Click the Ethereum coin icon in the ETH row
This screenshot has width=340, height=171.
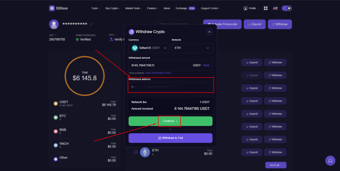point(145,152)
